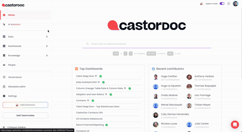242x132 pixels.
Task: Expand the Data menu chevron
Action: [x=47, y=37]
